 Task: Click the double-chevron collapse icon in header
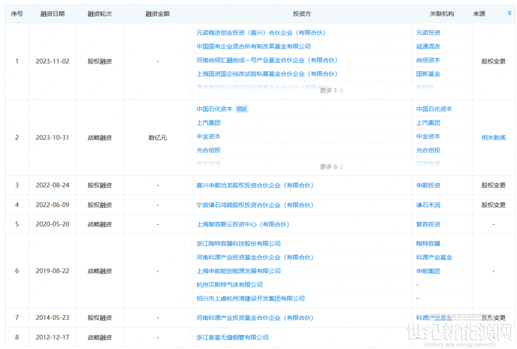coord(509,13)
